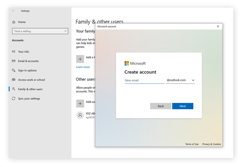Click the Microsoft account title bar text
This screenshot has height=167, width=243.
pyautogui.click(x=107, y=27)
